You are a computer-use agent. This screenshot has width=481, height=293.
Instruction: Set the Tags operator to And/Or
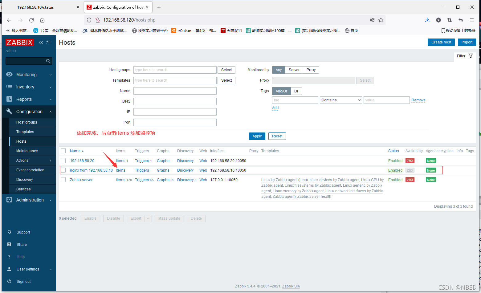tap(281, 91)
